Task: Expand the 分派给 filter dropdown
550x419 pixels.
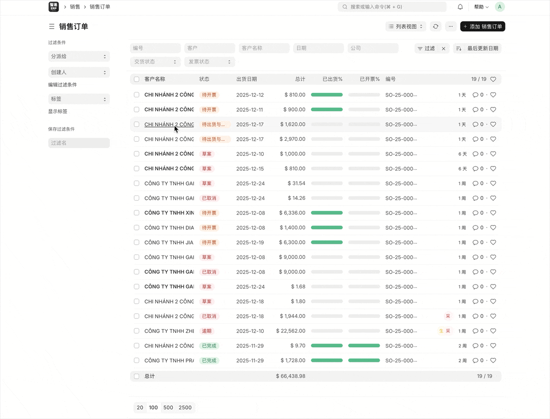Action: pyautogui.click(x=79, y=57)
